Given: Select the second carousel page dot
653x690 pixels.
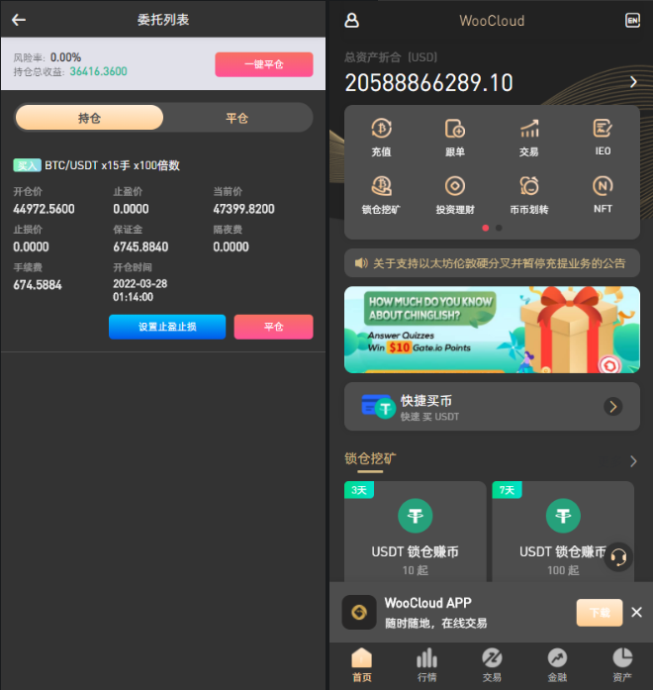Looking at the screenshot, I should pyautogui.click(x=499, y=228).
